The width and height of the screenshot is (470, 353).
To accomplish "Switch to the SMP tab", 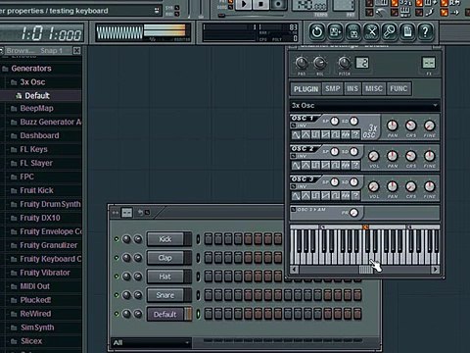I will click(333, 88).
